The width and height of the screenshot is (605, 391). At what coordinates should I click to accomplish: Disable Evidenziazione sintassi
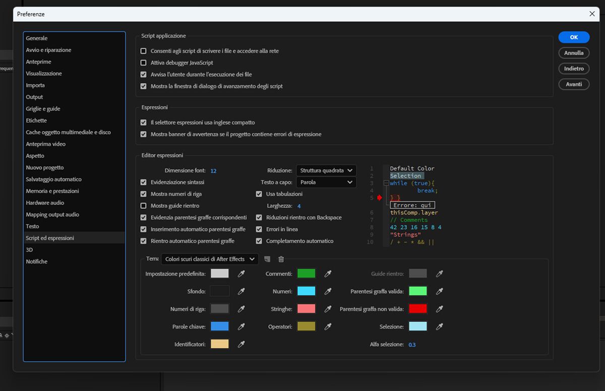pyautogui.click(x=144, y=182)
